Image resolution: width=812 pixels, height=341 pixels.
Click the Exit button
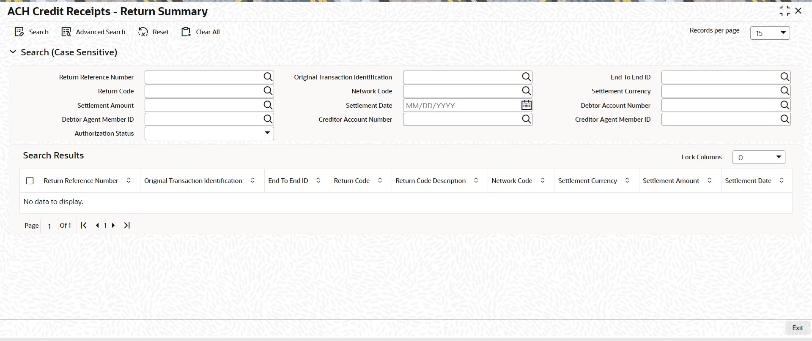tap(797, 328)
